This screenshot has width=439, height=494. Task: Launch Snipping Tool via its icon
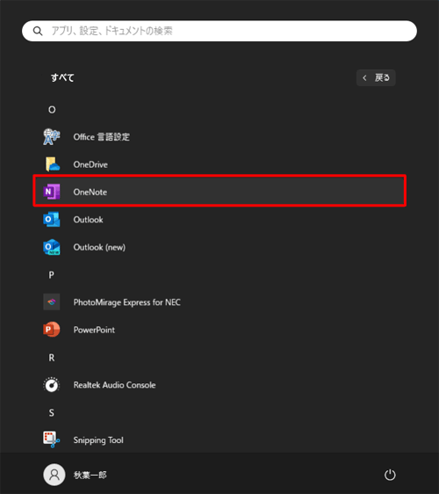click(52, 440)
